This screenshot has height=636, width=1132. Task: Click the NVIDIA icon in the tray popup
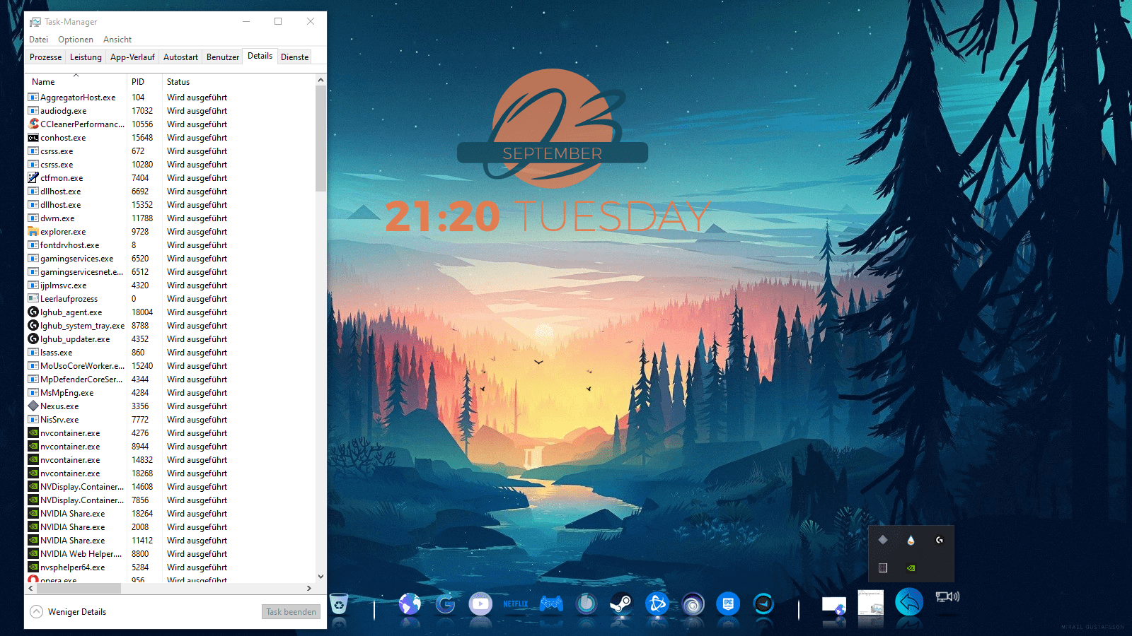[911, 567]
